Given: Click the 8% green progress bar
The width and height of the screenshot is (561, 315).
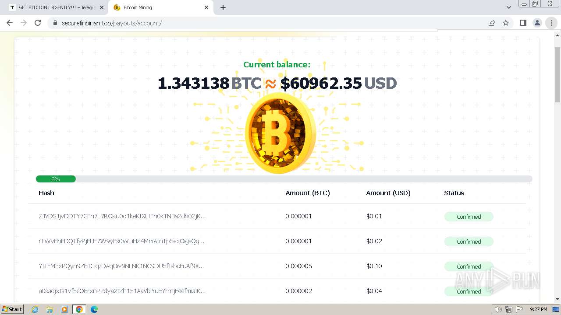Looking at the screenshot, I should tap(56, 179).
